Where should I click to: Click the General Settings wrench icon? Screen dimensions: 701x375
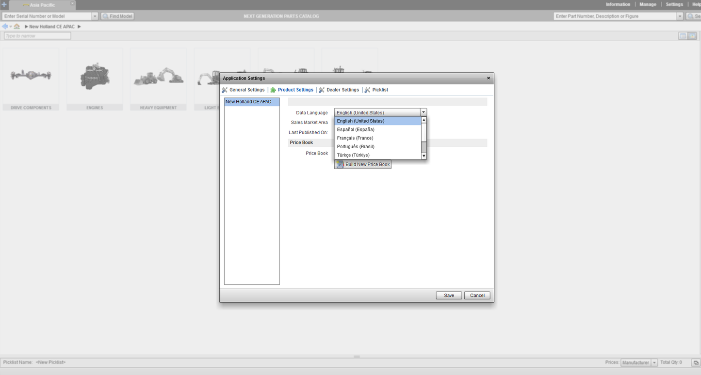tap(225, 90)
